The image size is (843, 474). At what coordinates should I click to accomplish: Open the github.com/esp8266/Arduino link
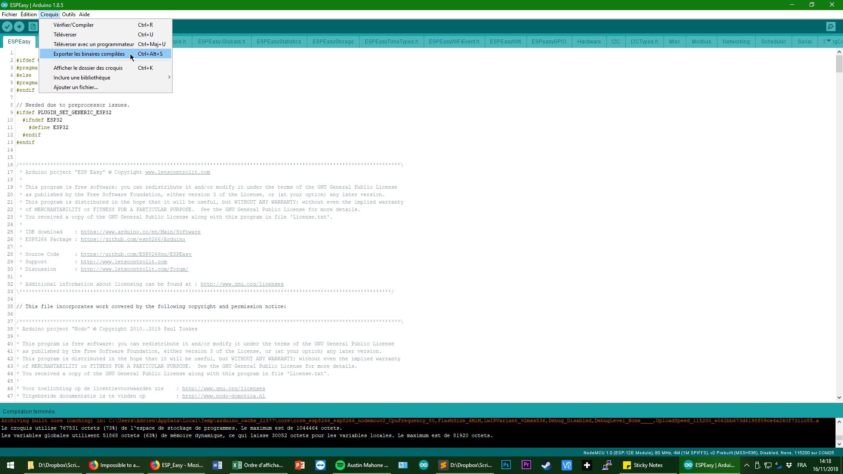pos(133,240)
